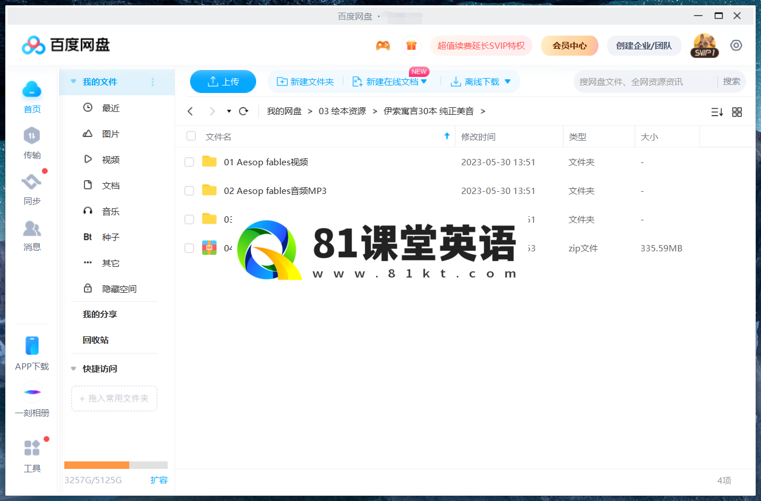Check the third folder's checkbox
The height and width of the screenshot is (501, 761).
click(189, 219)
